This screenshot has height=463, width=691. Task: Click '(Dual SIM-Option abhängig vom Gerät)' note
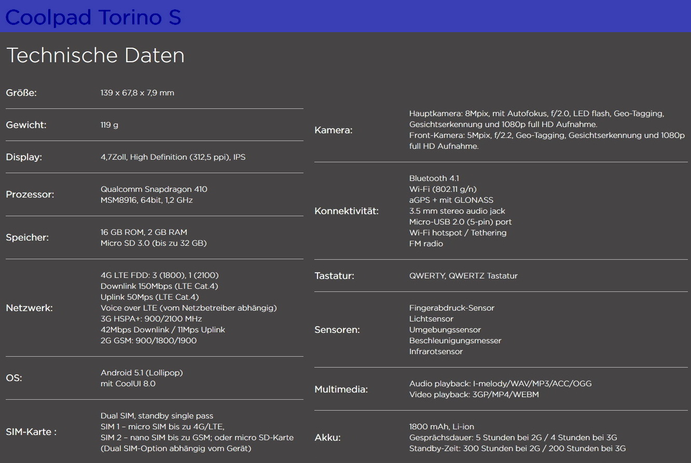coord(176,448)
